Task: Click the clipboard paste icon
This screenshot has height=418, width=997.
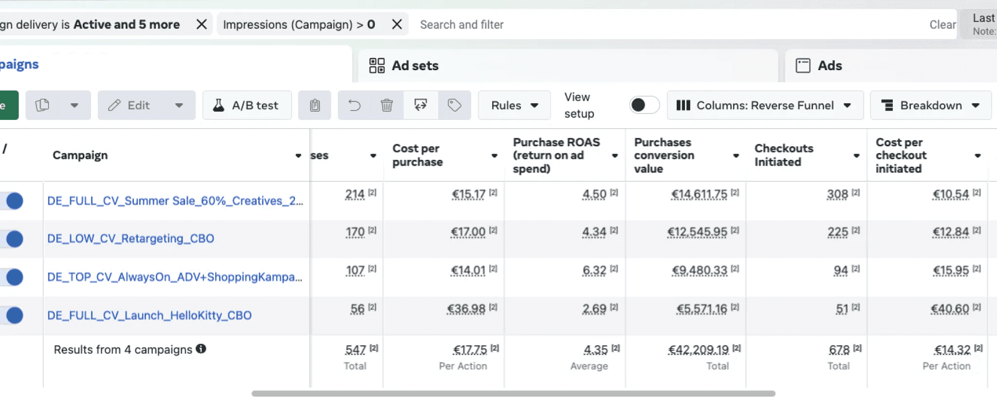Action: 315,105
